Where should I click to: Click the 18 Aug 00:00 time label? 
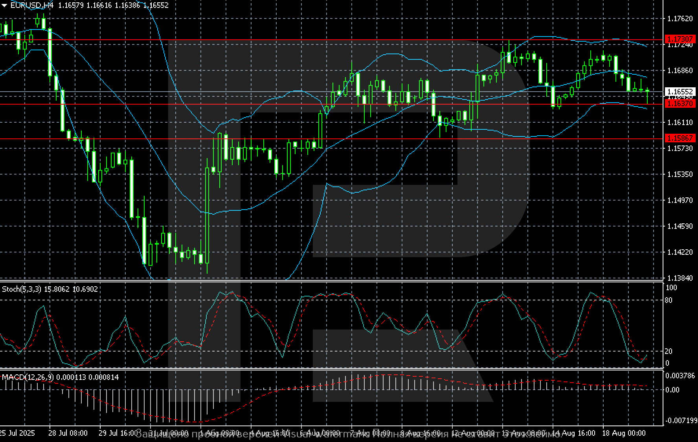point(624,433)
